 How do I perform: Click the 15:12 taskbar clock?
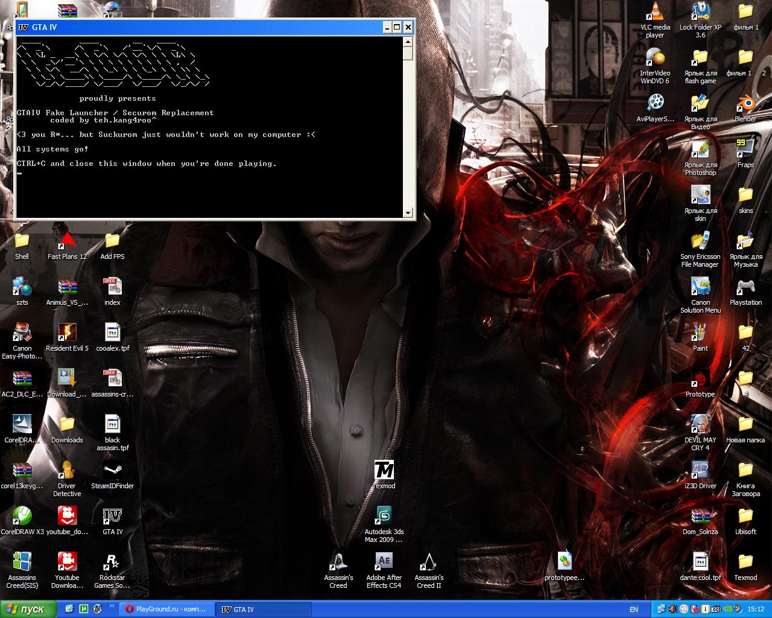[x=756, y=610]
